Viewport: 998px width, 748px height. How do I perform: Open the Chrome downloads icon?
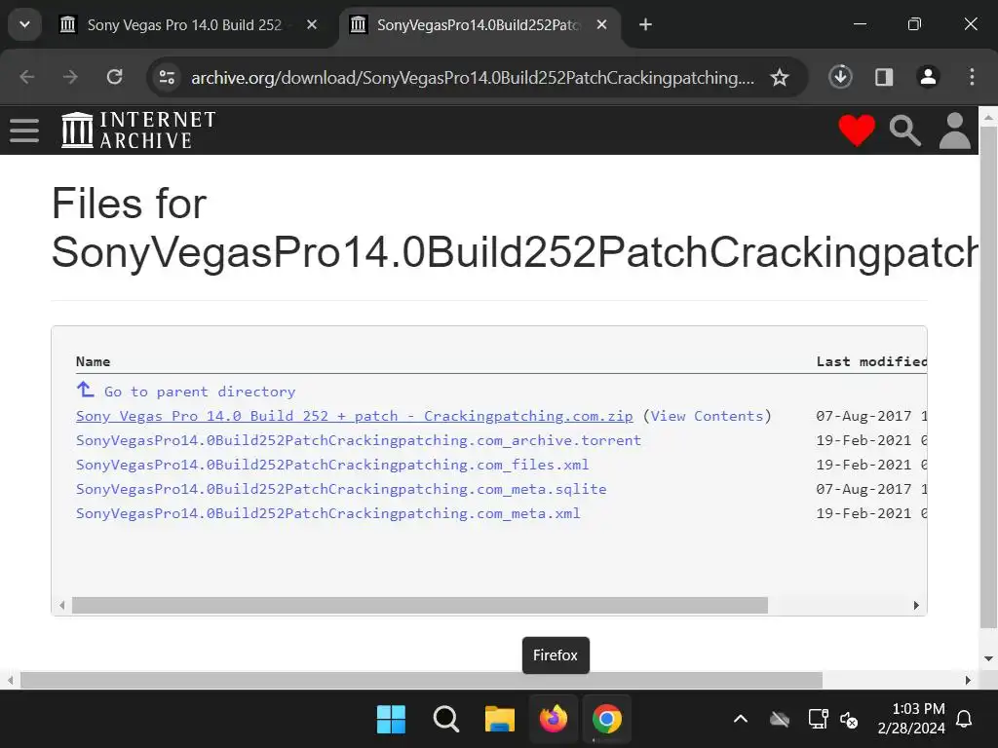840,77
